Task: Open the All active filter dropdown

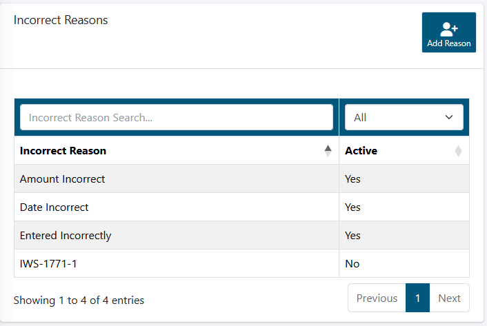Action: coord(404,117)
